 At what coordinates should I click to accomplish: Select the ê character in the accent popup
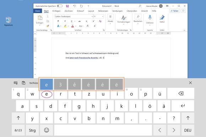tap(75, 85)
